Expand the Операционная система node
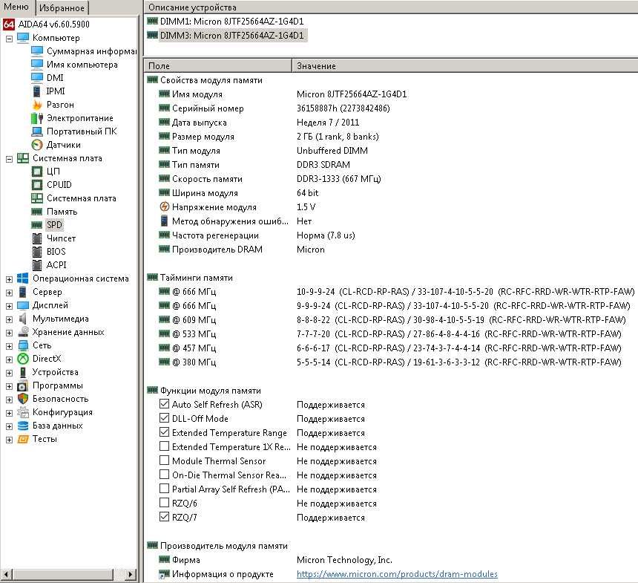The image size is (638, 583). click(9, 279)
